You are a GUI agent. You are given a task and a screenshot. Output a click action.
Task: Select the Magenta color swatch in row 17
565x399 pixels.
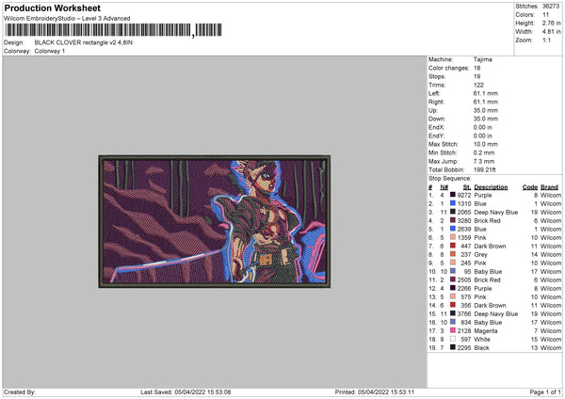[x=453, y=330]
